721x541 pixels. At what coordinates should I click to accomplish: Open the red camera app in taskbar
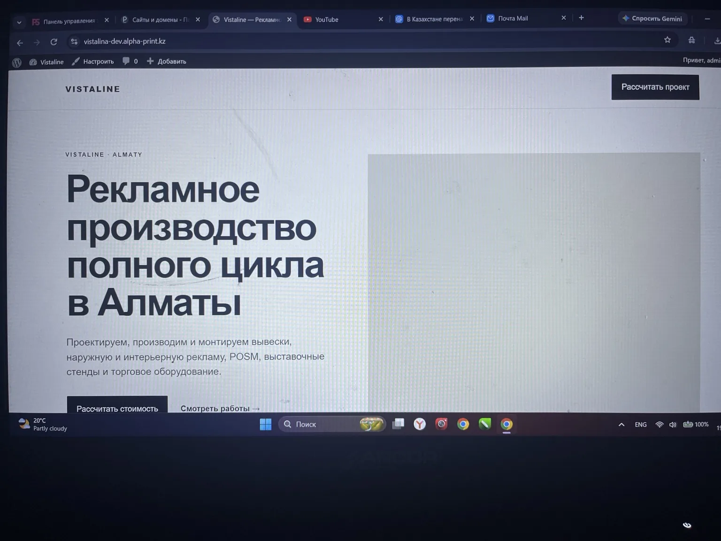click(441, 424)
